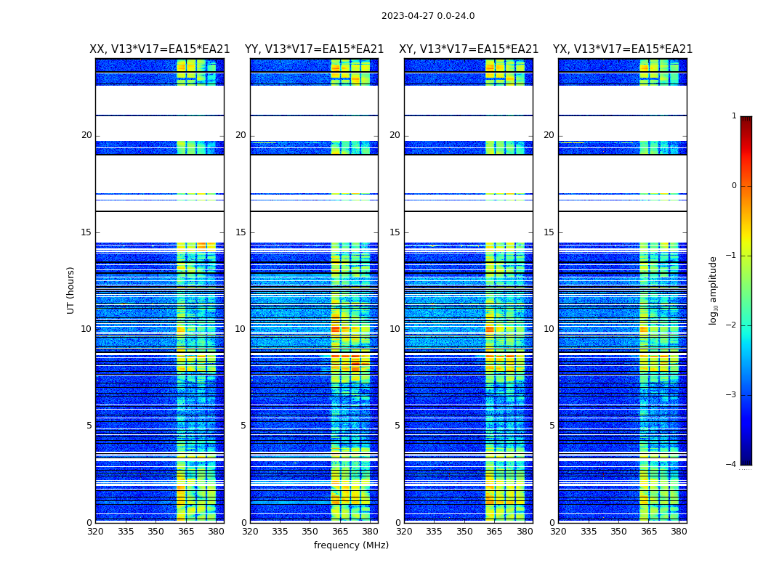
Task: Click the 350 x-tick under XX panel
Action: (x=156, y=532)
